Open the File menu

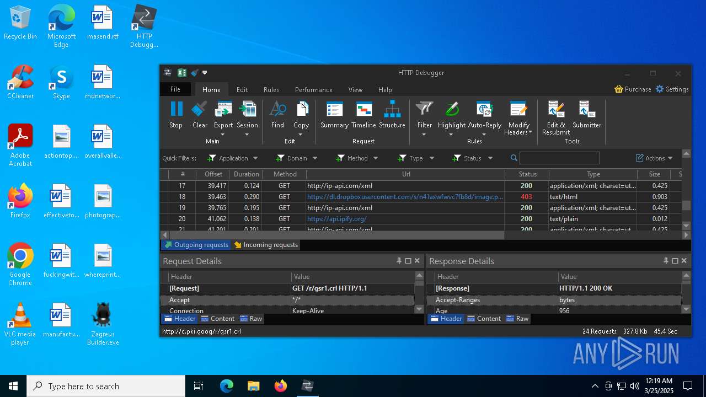pyautogui.click(x=175, y=89)
